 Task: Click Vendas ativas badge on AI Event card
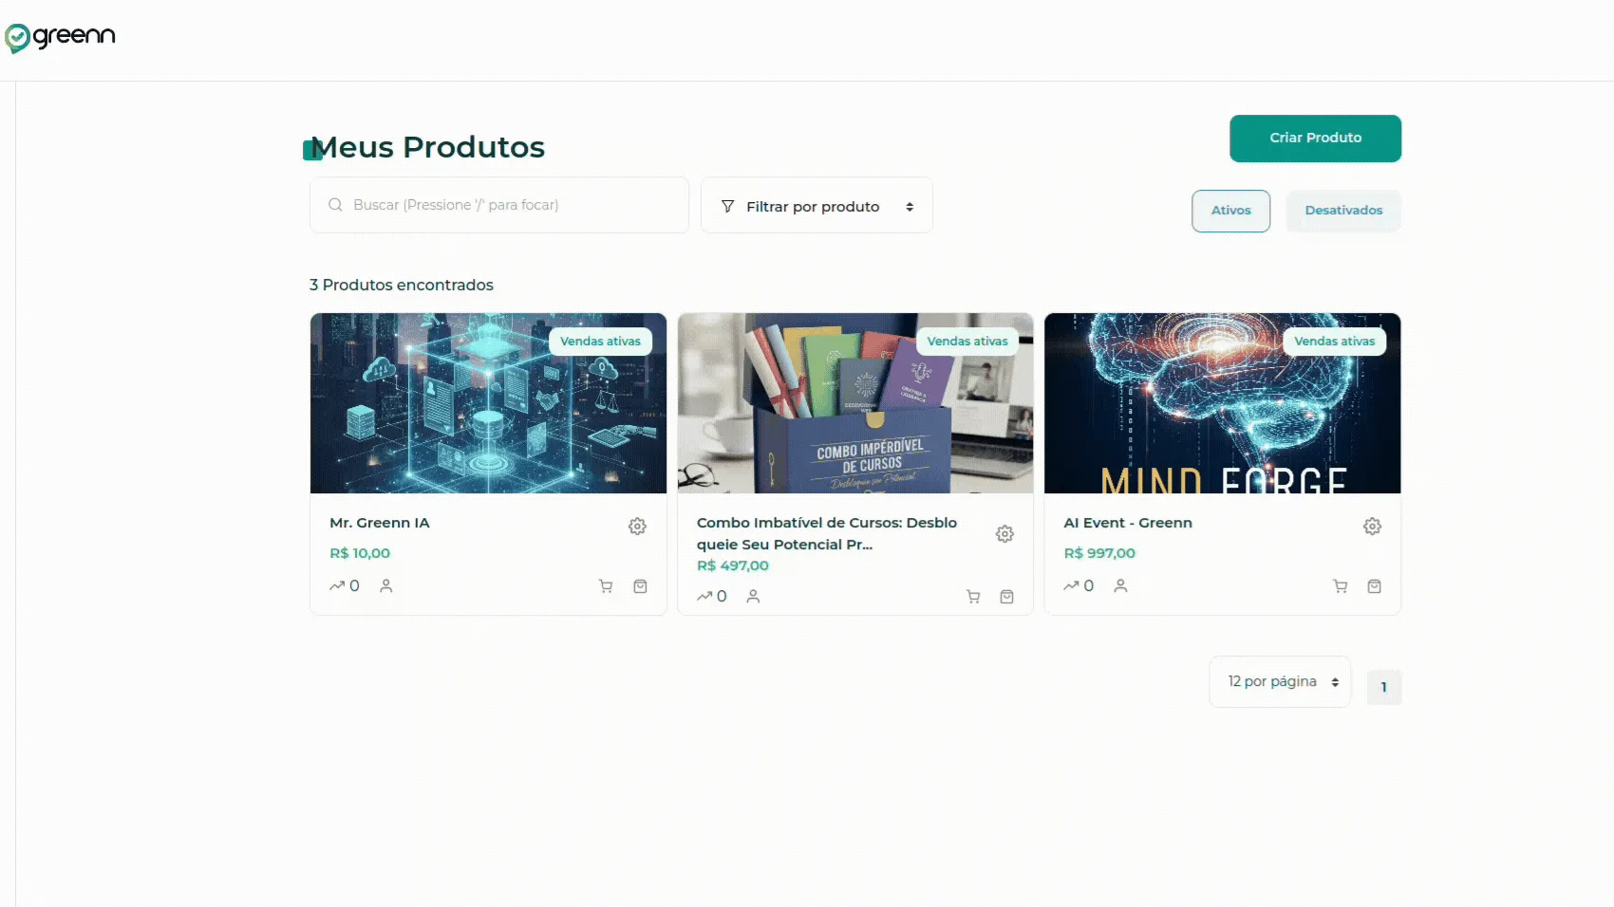(x=1335, y=342)
